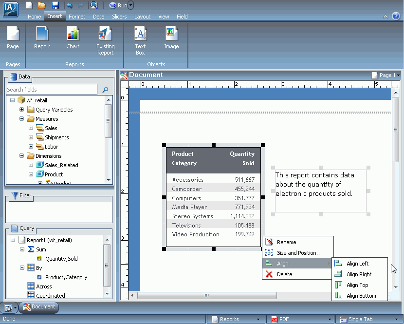This screenshot has height=324, width=404.
Task: Create a new document from quick toolbar
Action: (29, 5)
